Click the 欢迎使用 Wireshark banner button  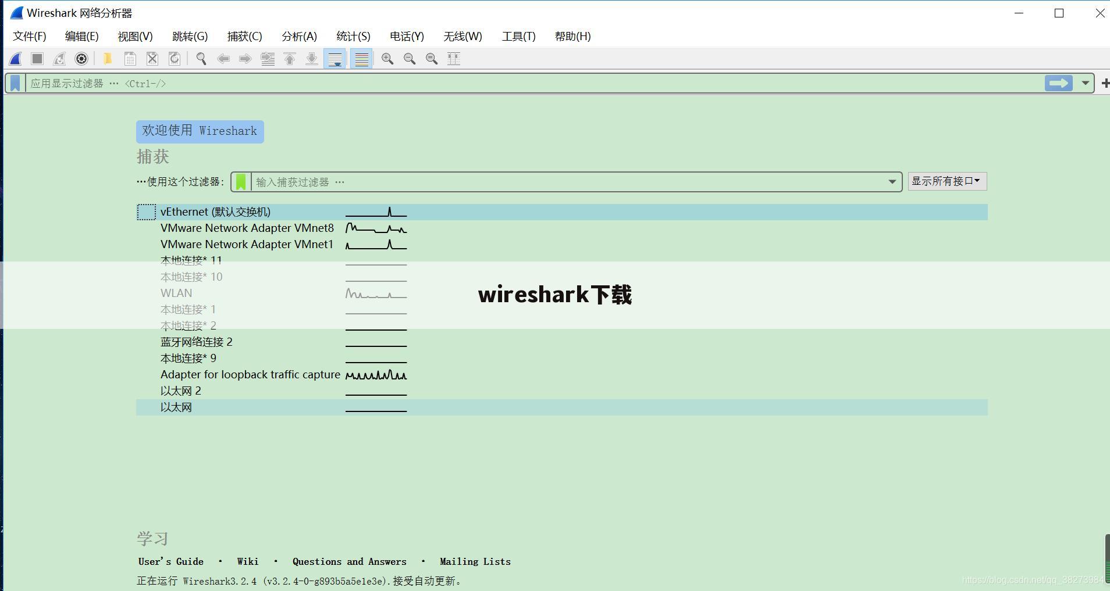(x=200, y=131)
